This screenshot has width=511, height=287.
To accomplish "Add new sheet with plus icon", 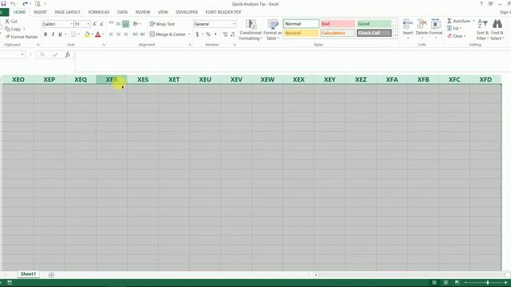I will 51,274.
